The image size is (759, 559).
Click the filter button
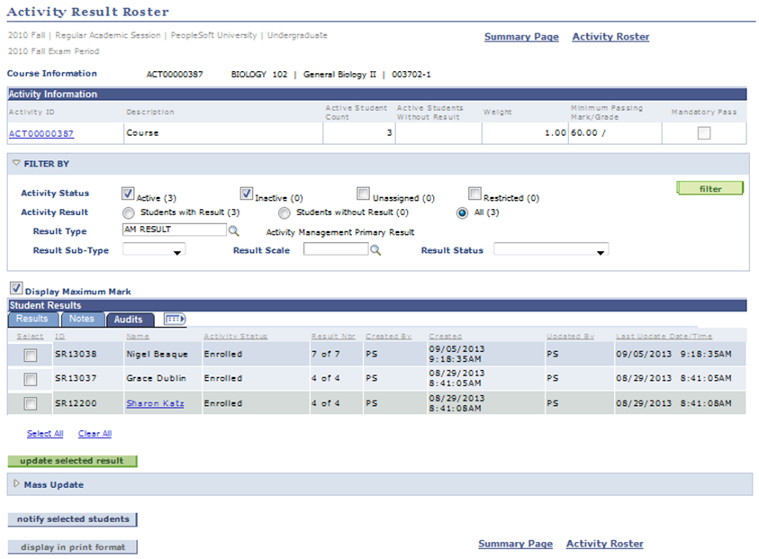pos(709,188)
